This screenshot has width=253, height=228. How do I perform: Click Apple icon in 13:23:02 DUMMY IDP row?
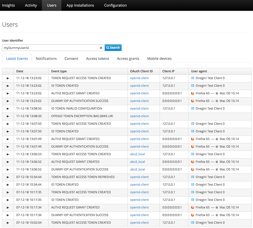point(217,101)
